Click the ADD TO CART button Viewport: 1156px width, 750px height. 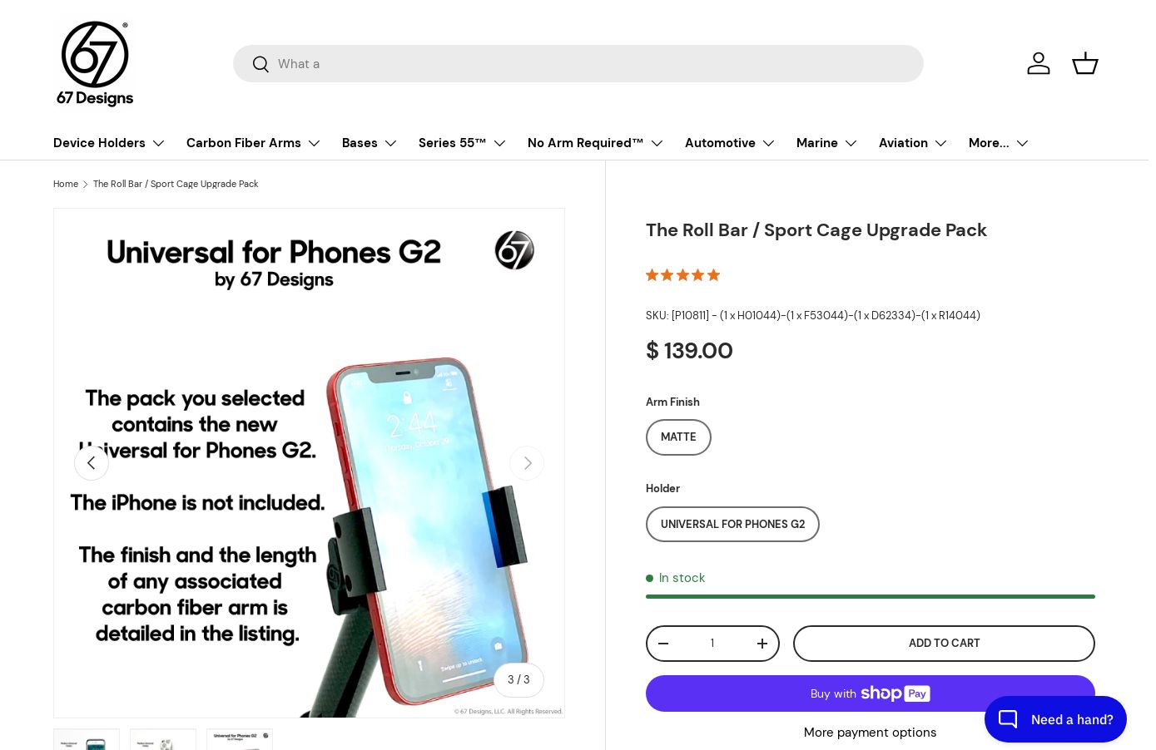tap(944, 644)
